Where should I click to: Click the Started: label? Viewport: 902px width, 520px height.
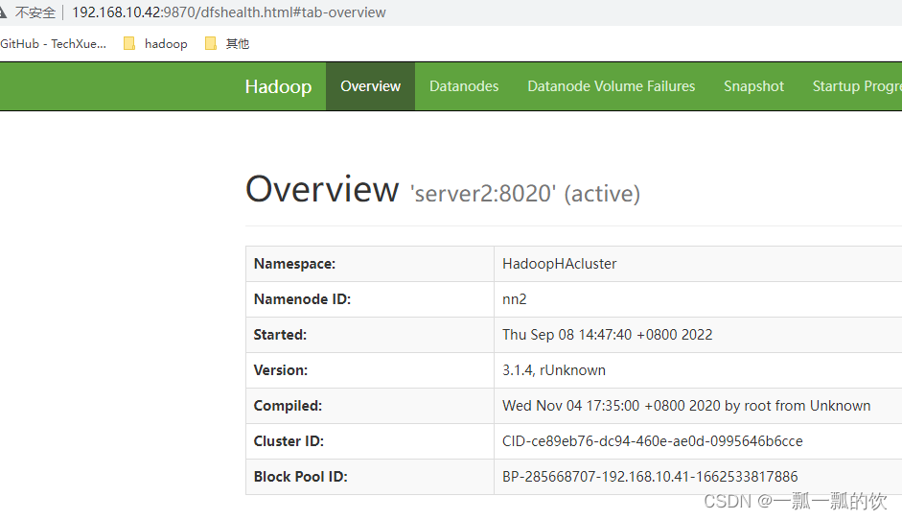(x=280, y=335)
